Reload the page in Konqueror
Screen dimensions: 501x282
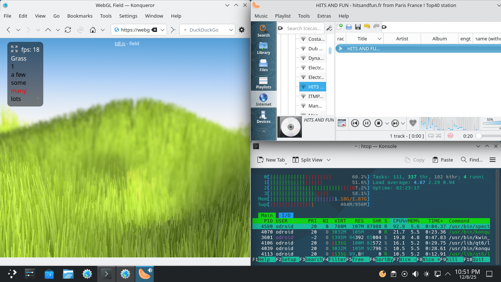click(68, 30)
